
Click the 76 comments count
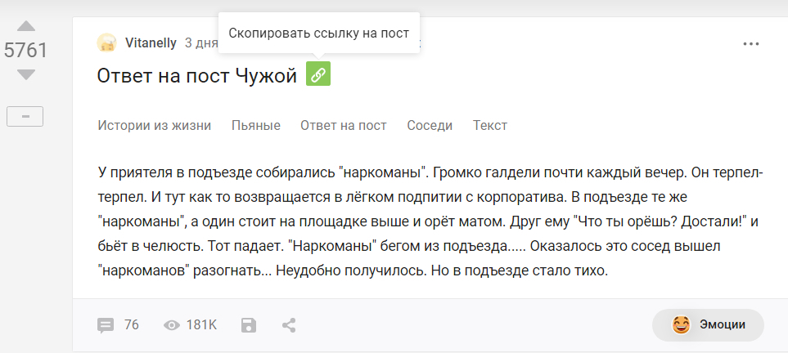(131, 325)
